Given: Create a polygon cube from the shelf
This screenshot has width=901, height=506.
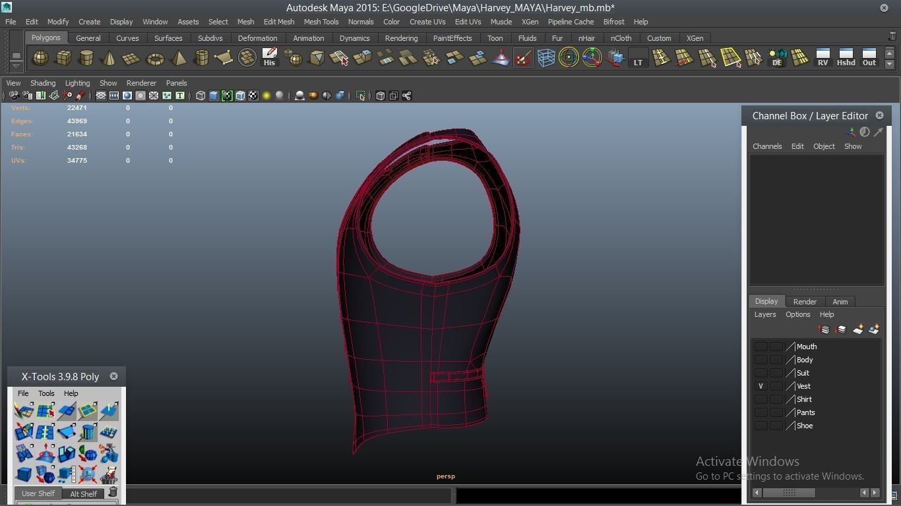Looking at the screenshot, I should pos(63,58).
